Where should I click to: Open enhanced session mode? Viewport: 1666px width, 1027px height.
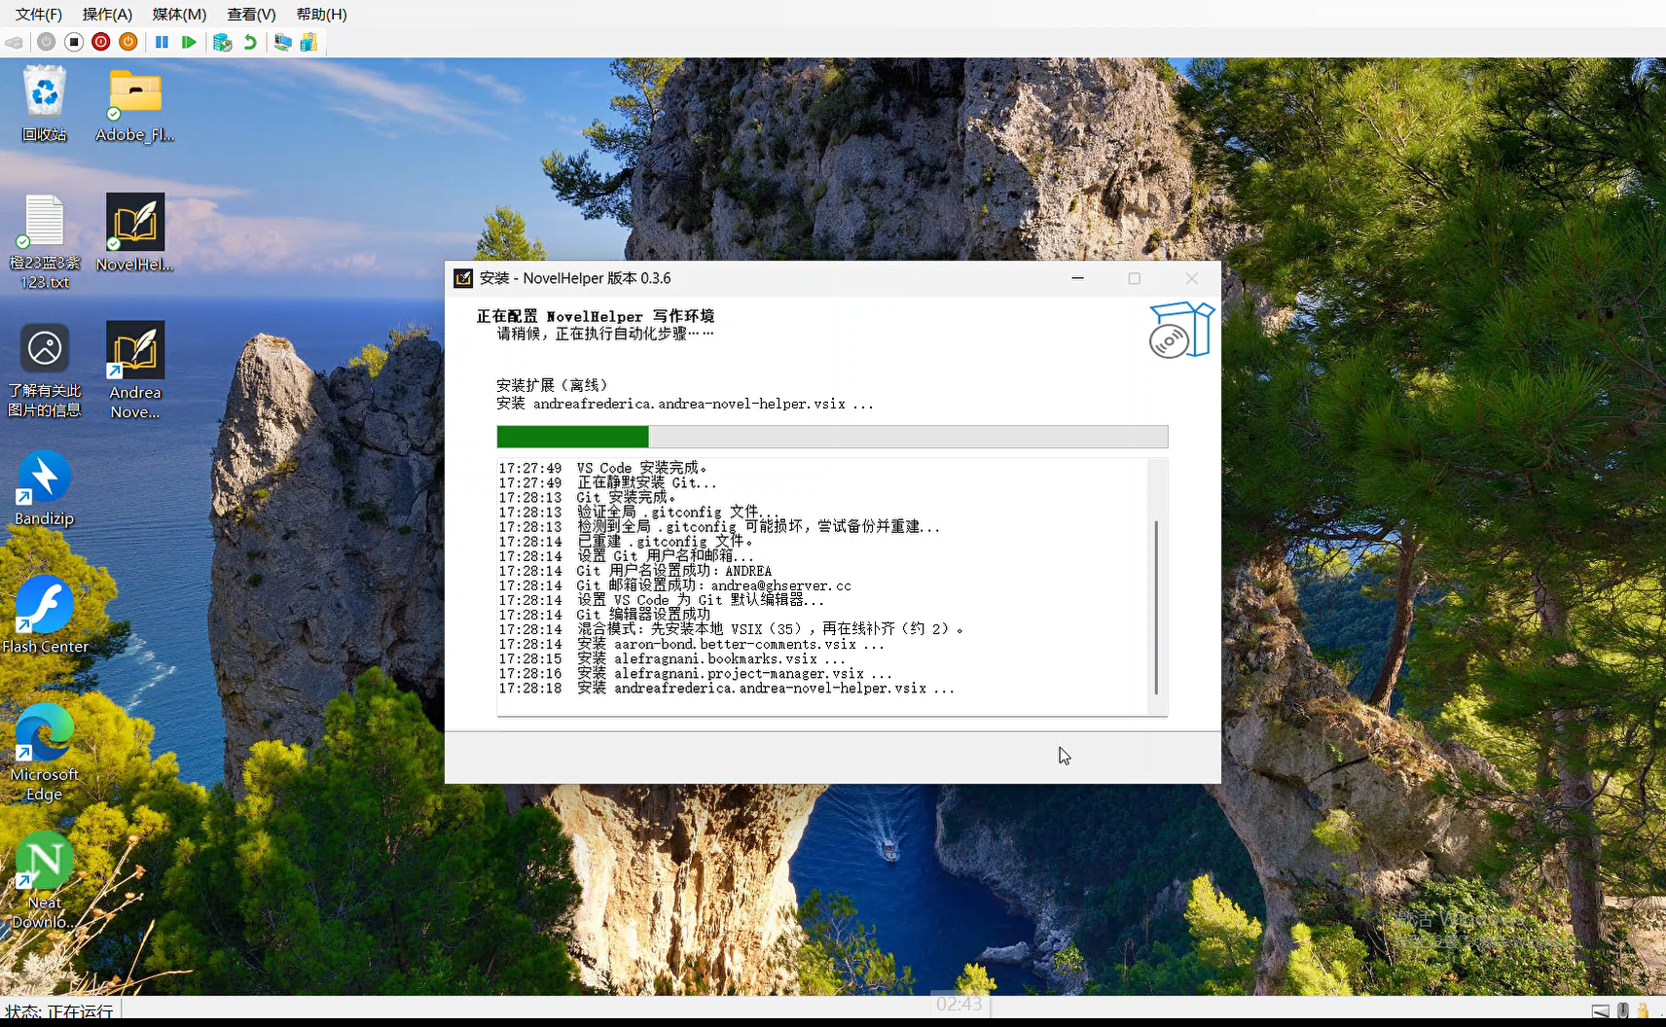(x=282, y=42)
